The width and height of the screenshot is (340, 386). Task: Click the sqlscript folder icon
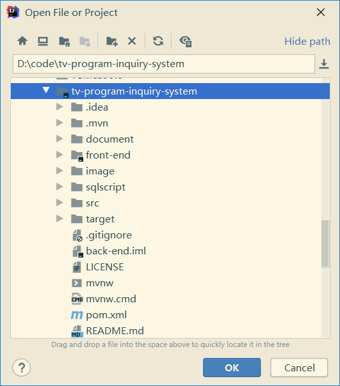point(77,187)
